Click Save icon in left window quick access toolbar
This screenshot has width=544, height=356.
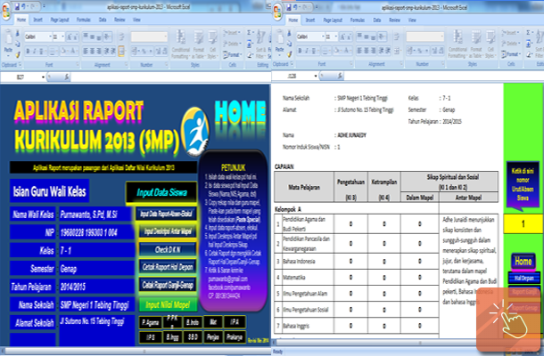tap(17, 6)
